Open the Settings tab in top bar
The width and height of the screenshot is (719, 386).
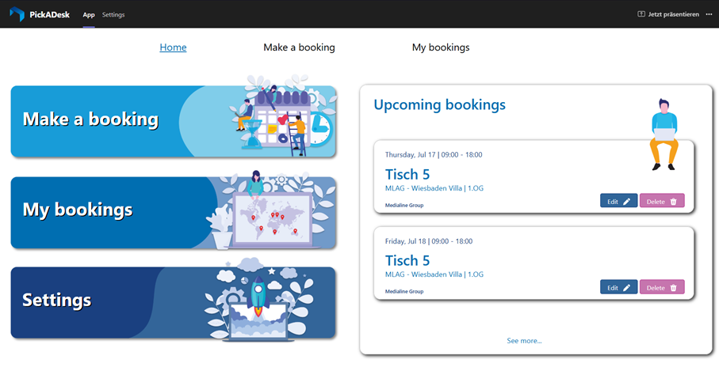click(113, 14)
